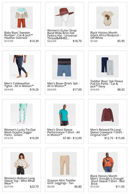Open Men's Boxer Briefs 3pk image

coord(64,67)
